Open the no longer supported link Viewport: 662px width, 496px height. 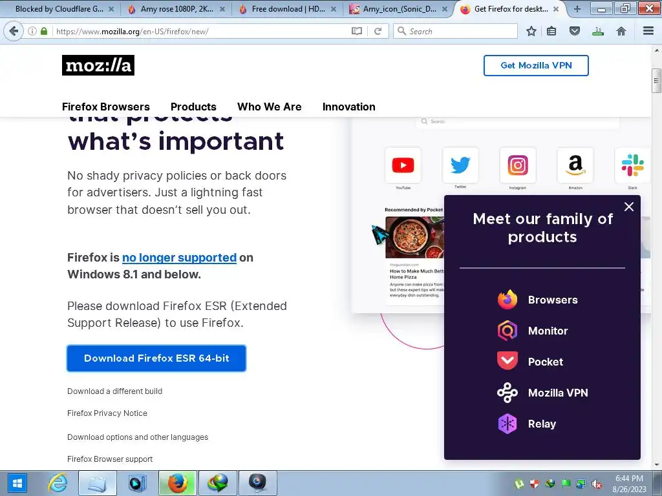[x=179, y=257]
